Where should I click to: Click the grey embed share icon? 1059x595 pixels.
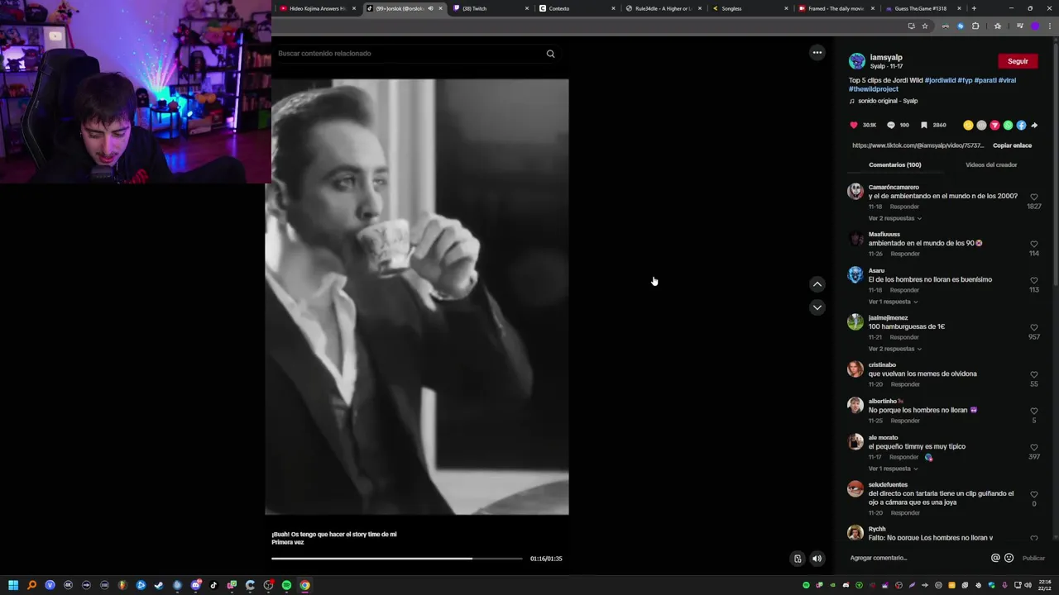pos(981,125)
